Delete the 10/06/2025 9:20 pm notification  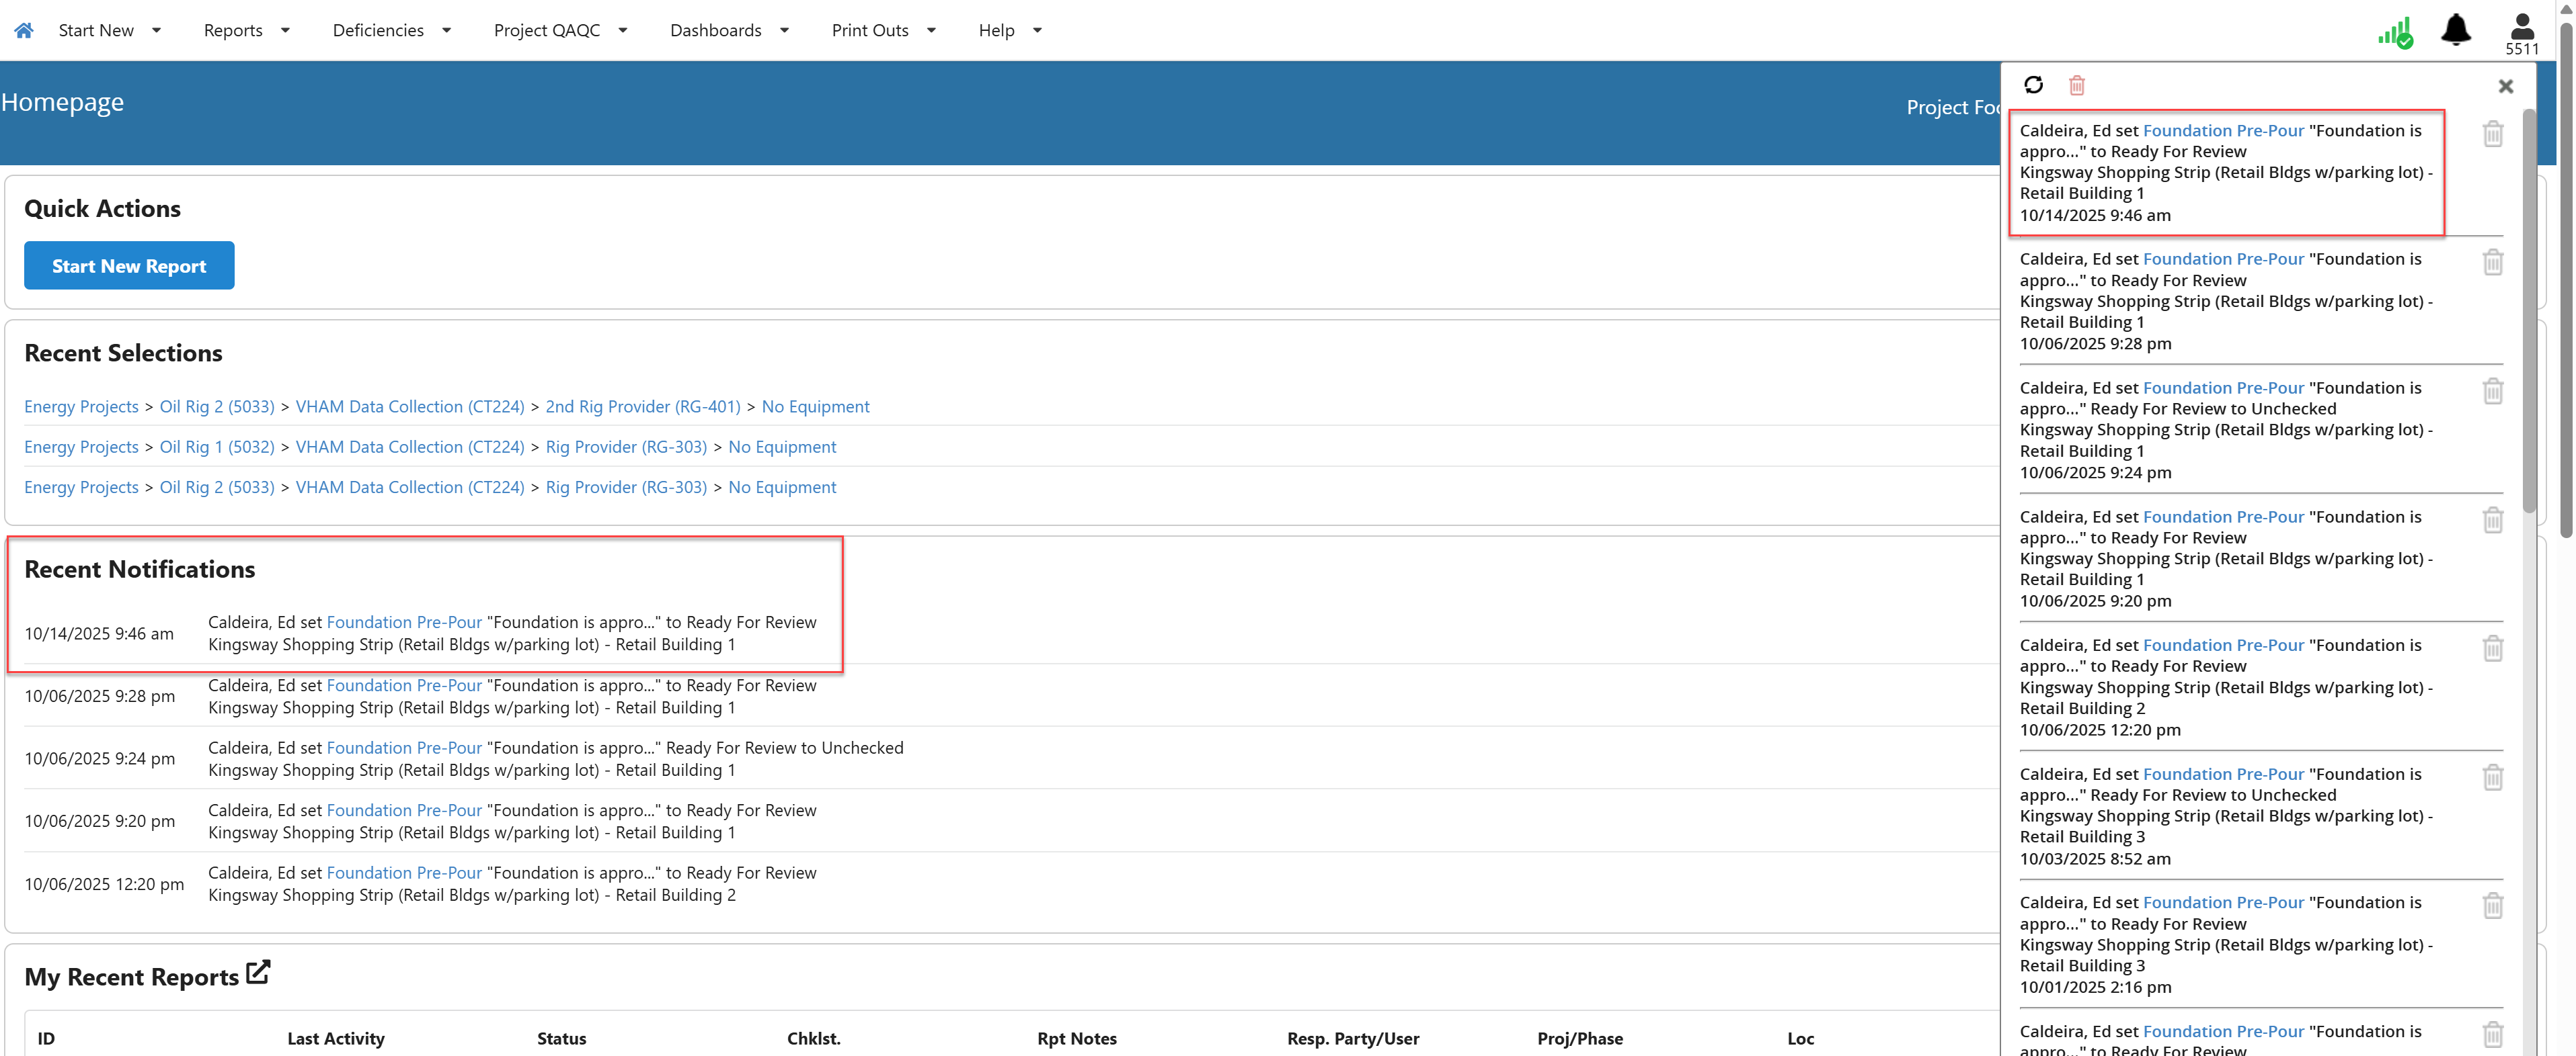(2493, 521)
